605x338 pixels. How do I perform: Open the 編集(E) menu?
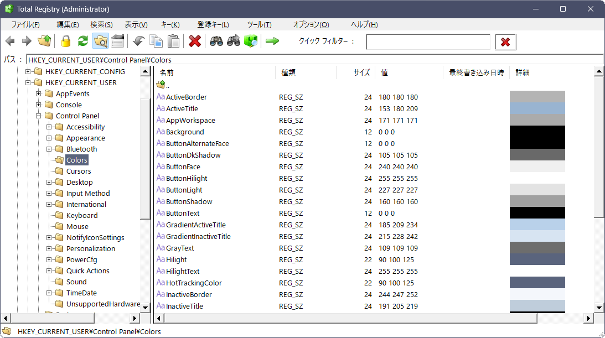pyautogui.click(x=68, y=25)
